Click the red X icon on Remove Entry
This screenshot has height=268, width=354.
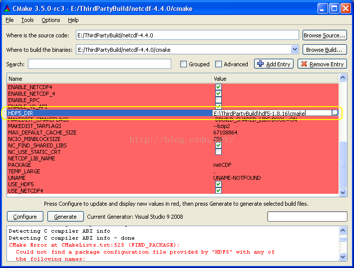304,64
